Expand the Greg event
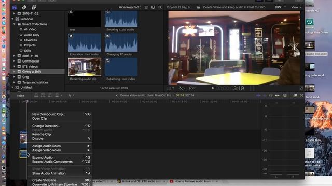This screenshot has width=332, height=186. [x=14, y=77]
